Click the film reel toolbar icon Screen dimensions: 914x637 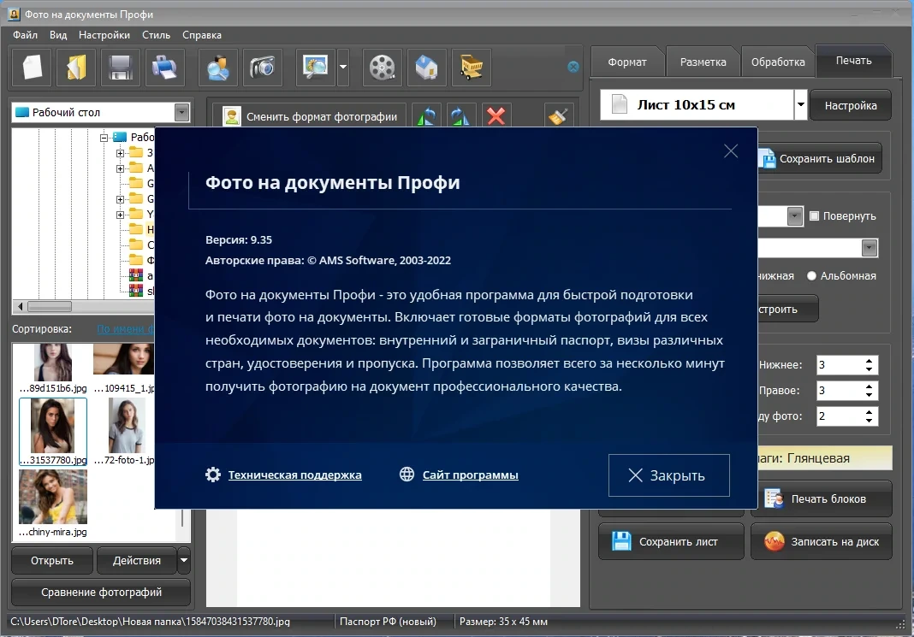tap(383, 68)
